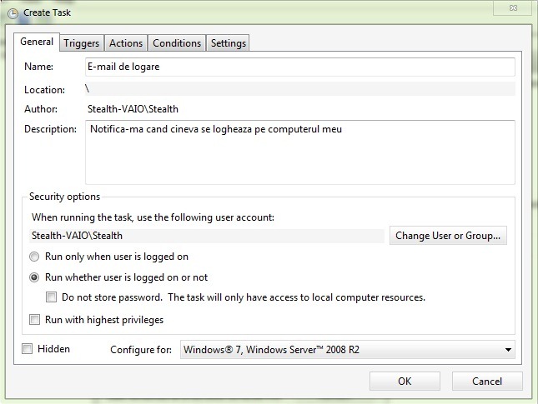This screenshot has height=404, width=538.
Task: Open the Triggers tab
Action: coord(81,43)
